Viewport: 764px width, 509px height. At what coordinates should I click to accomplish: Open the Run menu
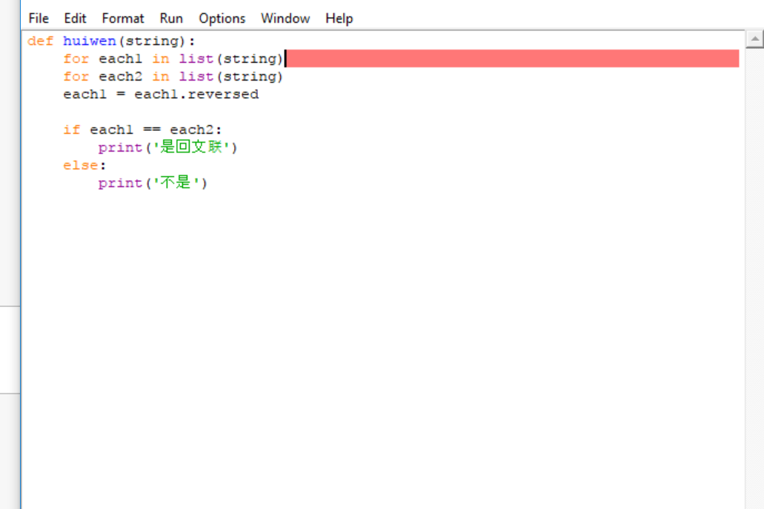(x=171, y=18)
